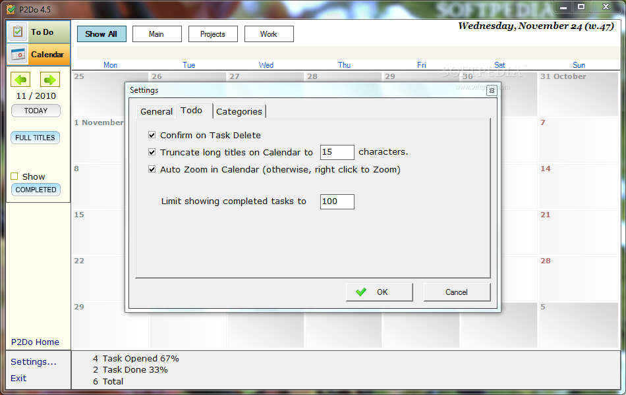Screen dimensions: 626x395
Task: Click the Sun column header
Action: [x=579, y=65]
